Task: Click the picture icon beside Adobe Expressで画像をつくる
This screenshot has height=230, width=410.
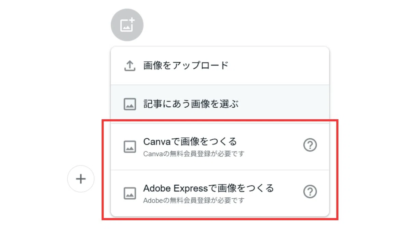Action: 129,193
